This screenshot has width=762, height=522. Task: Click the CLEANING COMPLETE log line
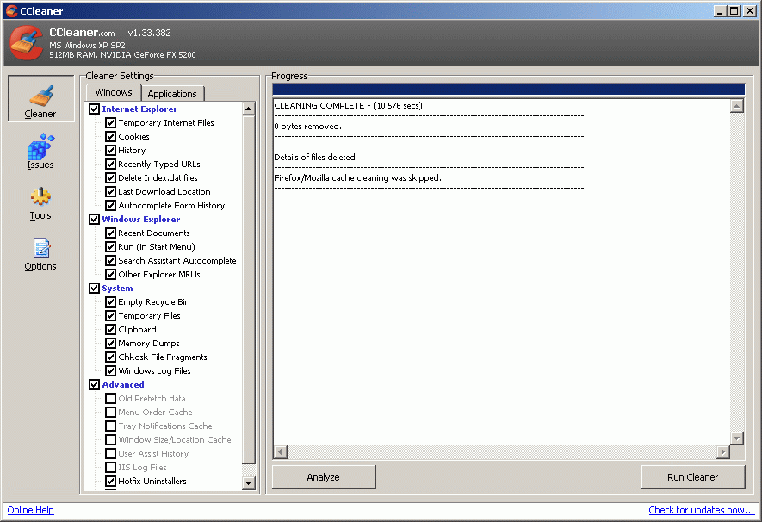point(349,105)
